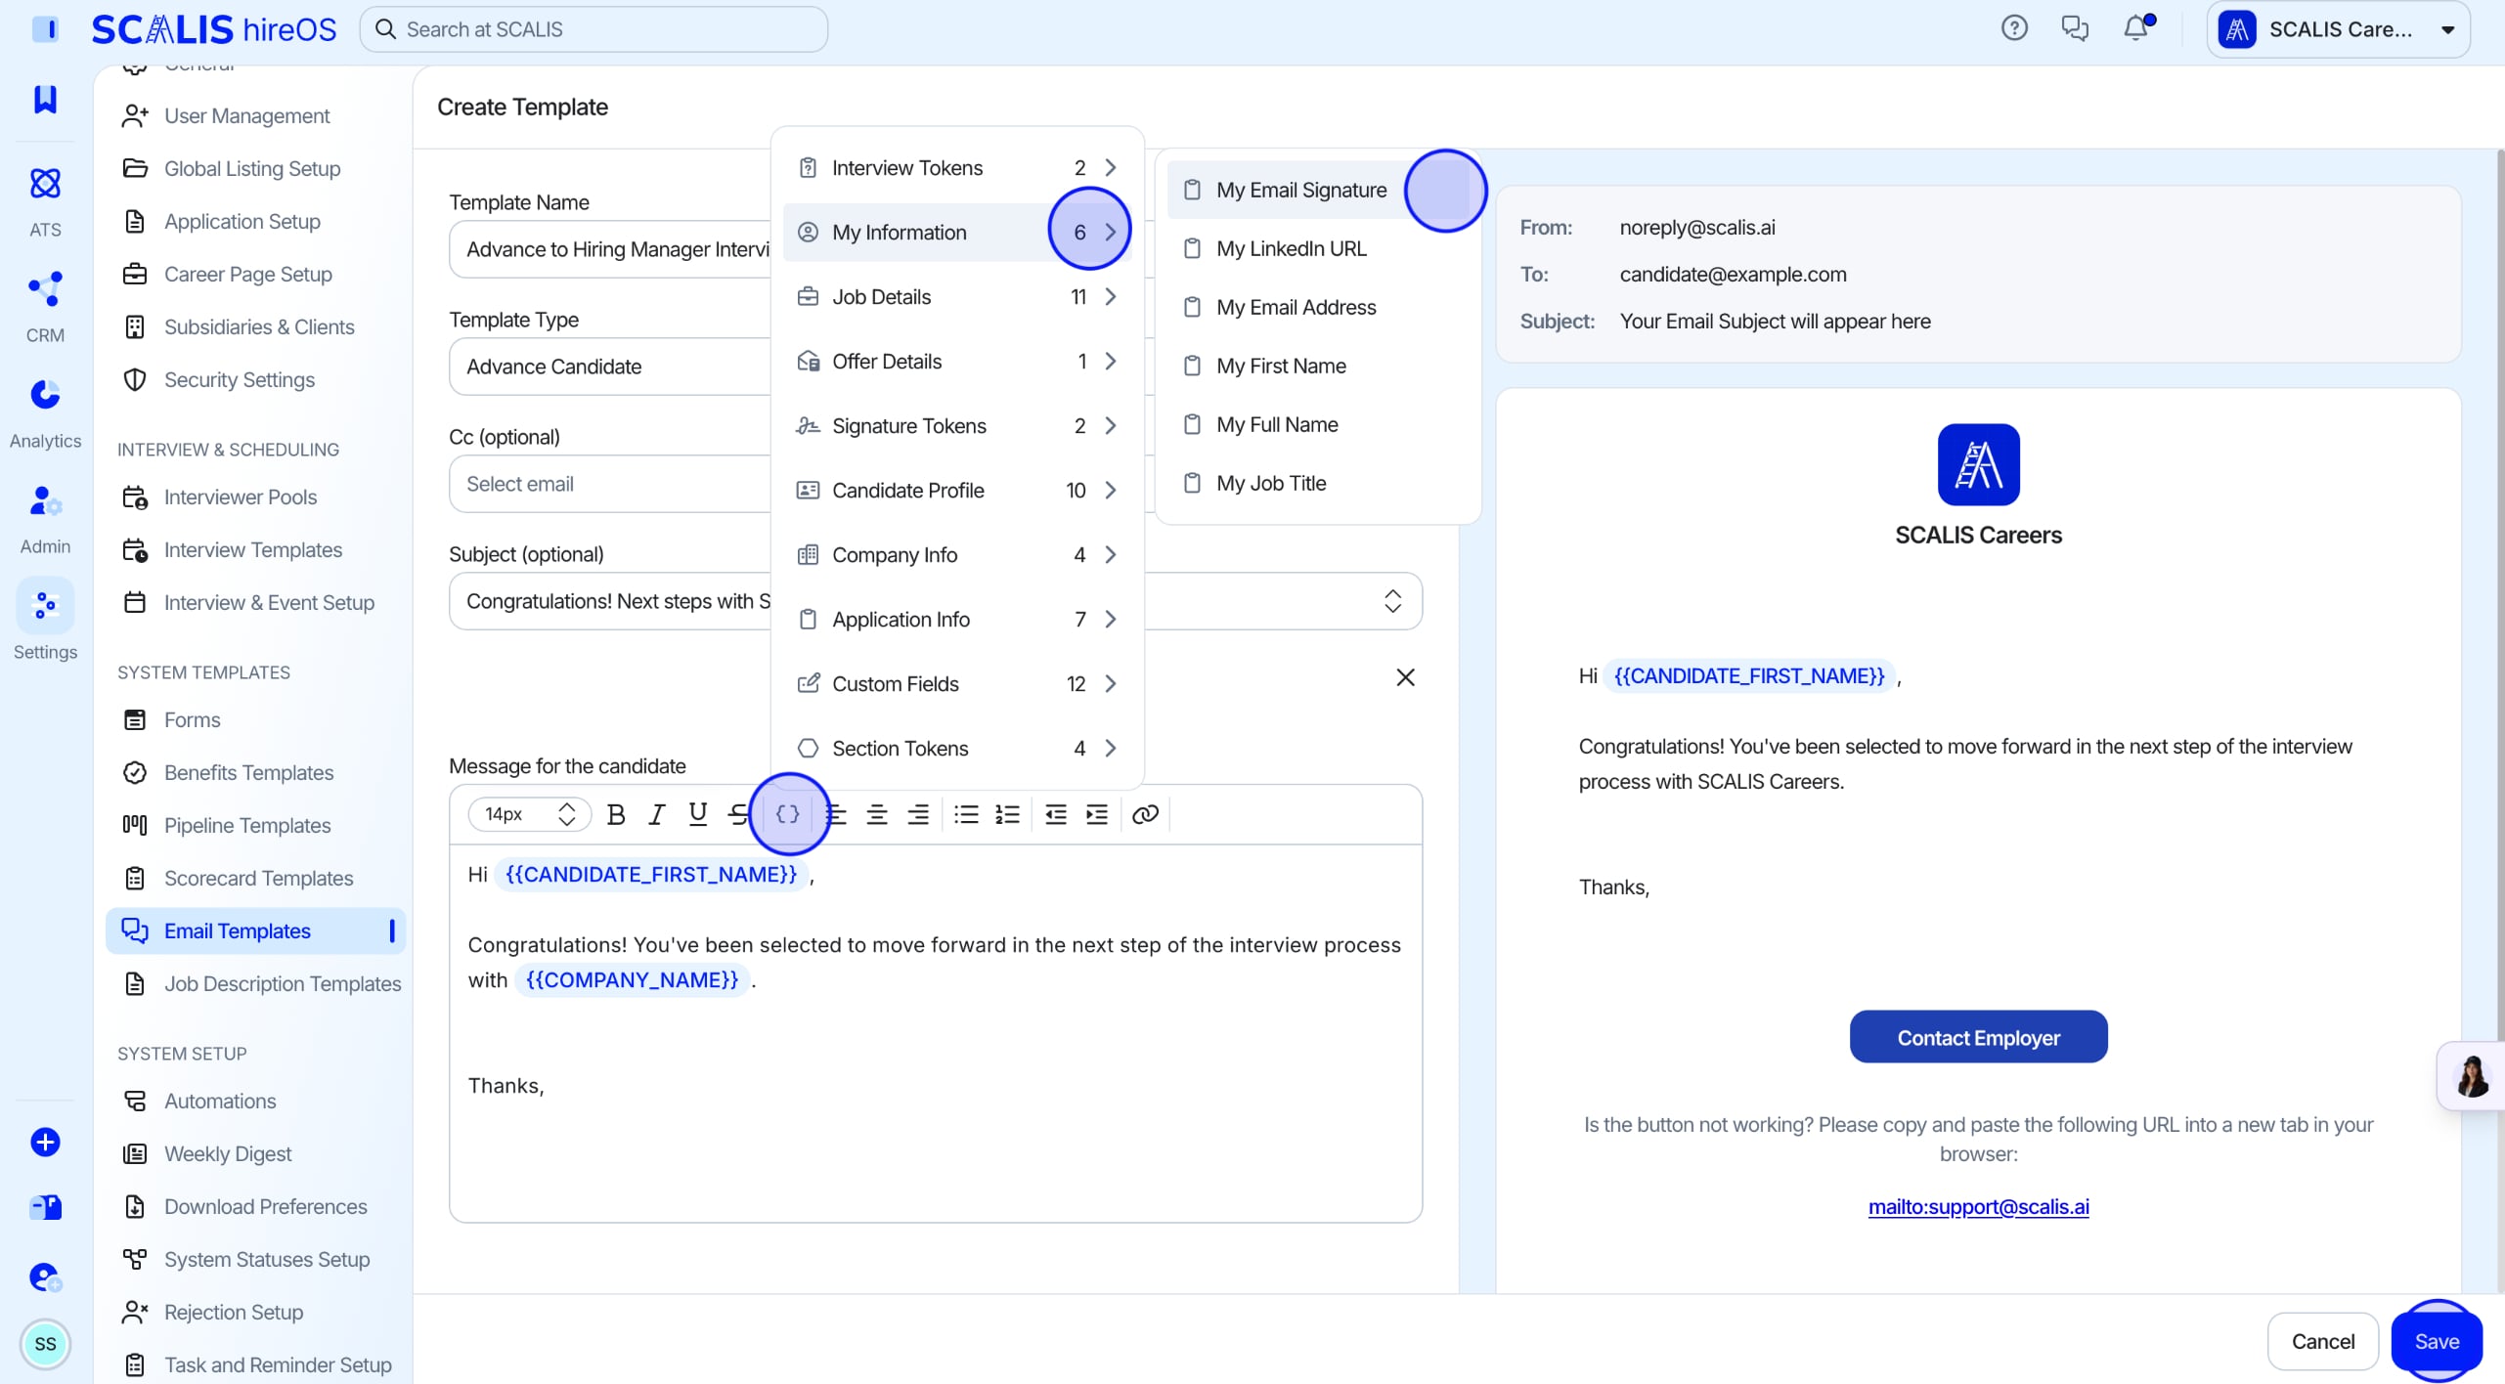The image size is (2505, 1384).
Task: Click Contact Employer button in preview
Action: click(1978, 1037)
